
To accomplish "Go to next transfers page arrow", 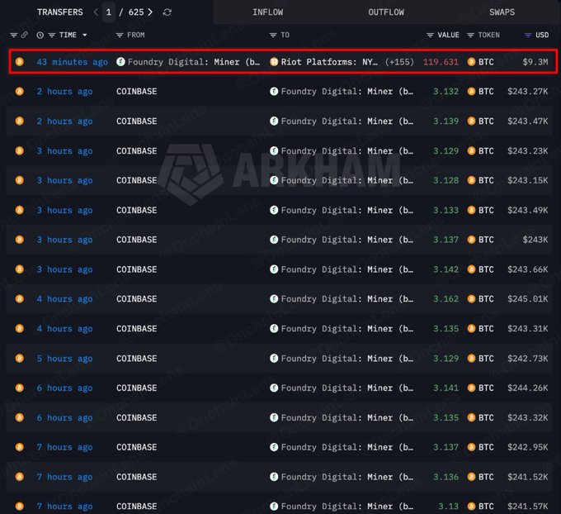I will point(150,12).
